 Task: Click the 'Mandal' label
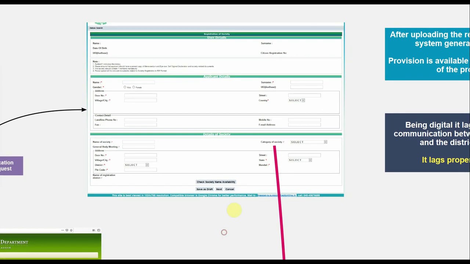[x=264, y=165]
